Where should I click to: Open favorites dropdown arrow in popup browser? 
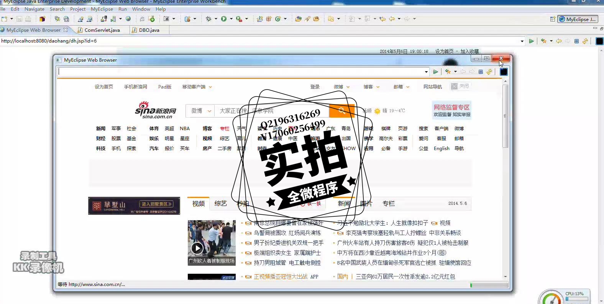coord(455,72)
